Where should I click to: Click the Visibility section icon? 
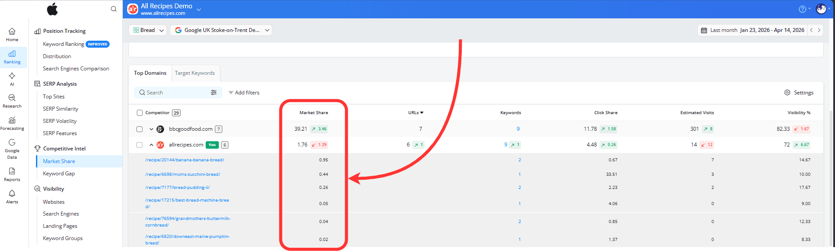click(x=37, y=188)
